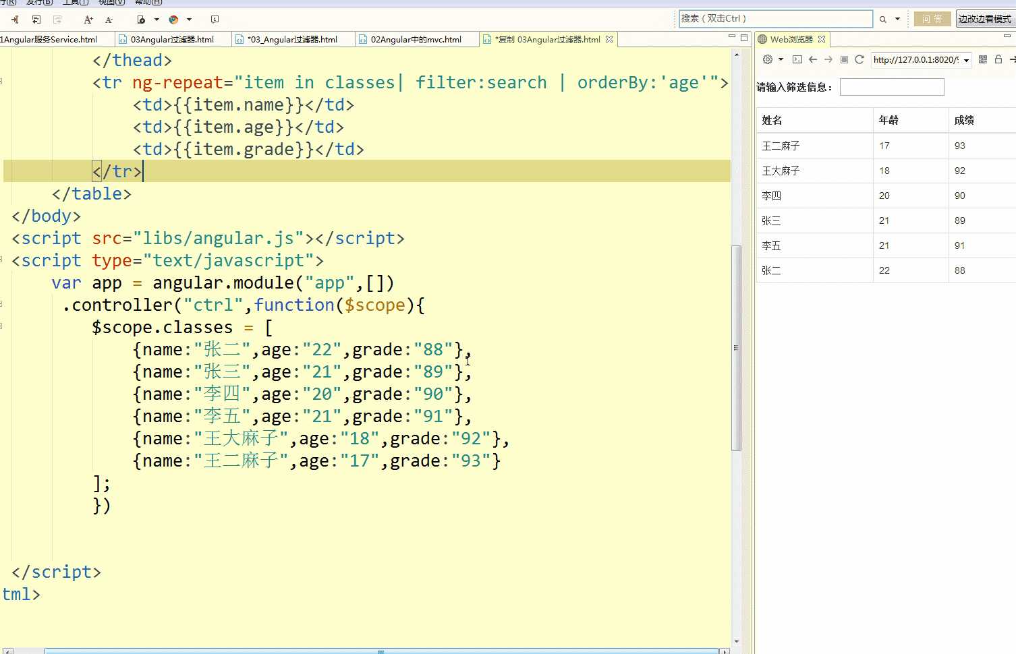The width and height of the screenshot is (1016, 654).
Task: Select the *复制 03Angular过滤器.html tab
Action: tap(547, 40)
